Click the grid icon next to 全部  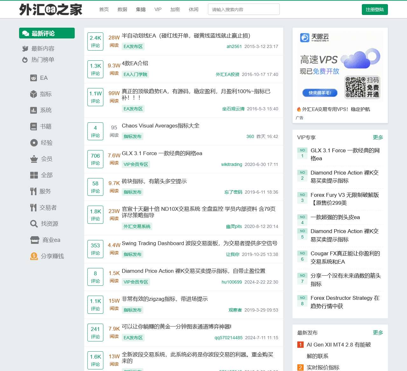coord(34,175)
